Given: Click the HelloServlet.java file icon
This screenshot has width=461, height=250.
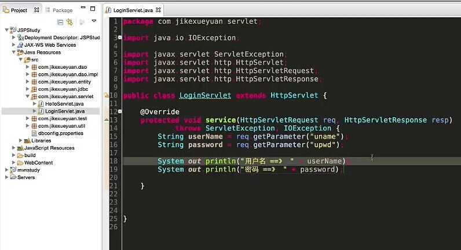Looking at the screenshot, I should tap(41, 103).
